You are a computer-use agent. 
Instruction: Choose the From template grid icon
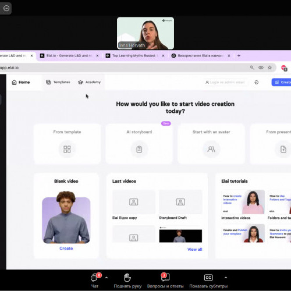coord(67,149)
